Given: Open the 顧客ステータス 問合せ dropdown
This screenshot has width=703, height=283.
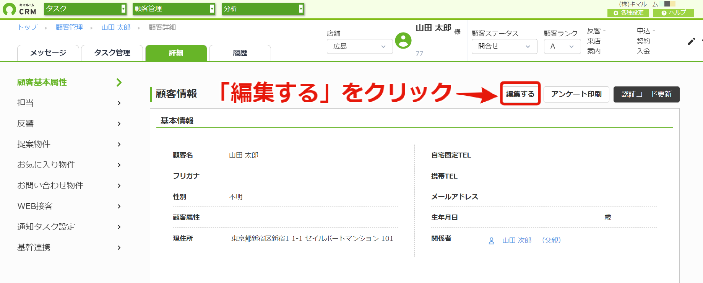Looking at the screenshot, I should point(504,46).
